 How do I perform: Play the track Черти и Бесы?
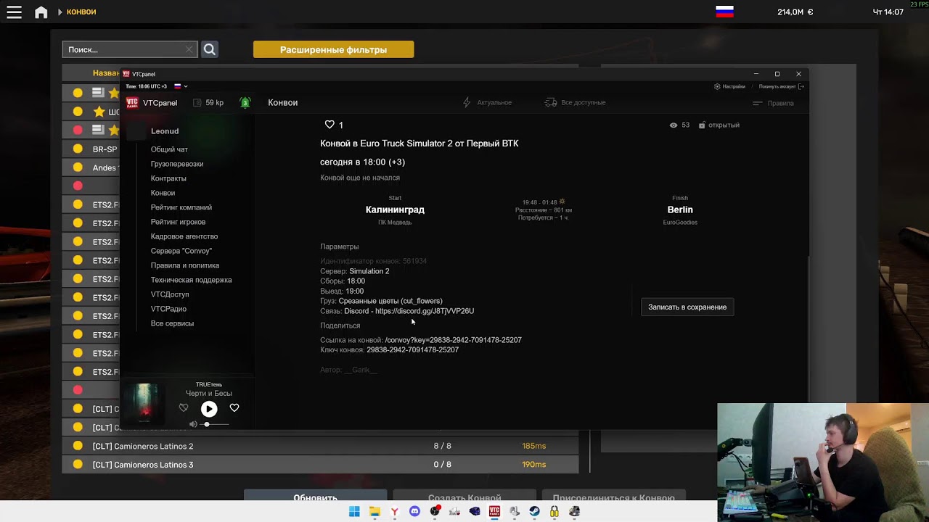209,409
